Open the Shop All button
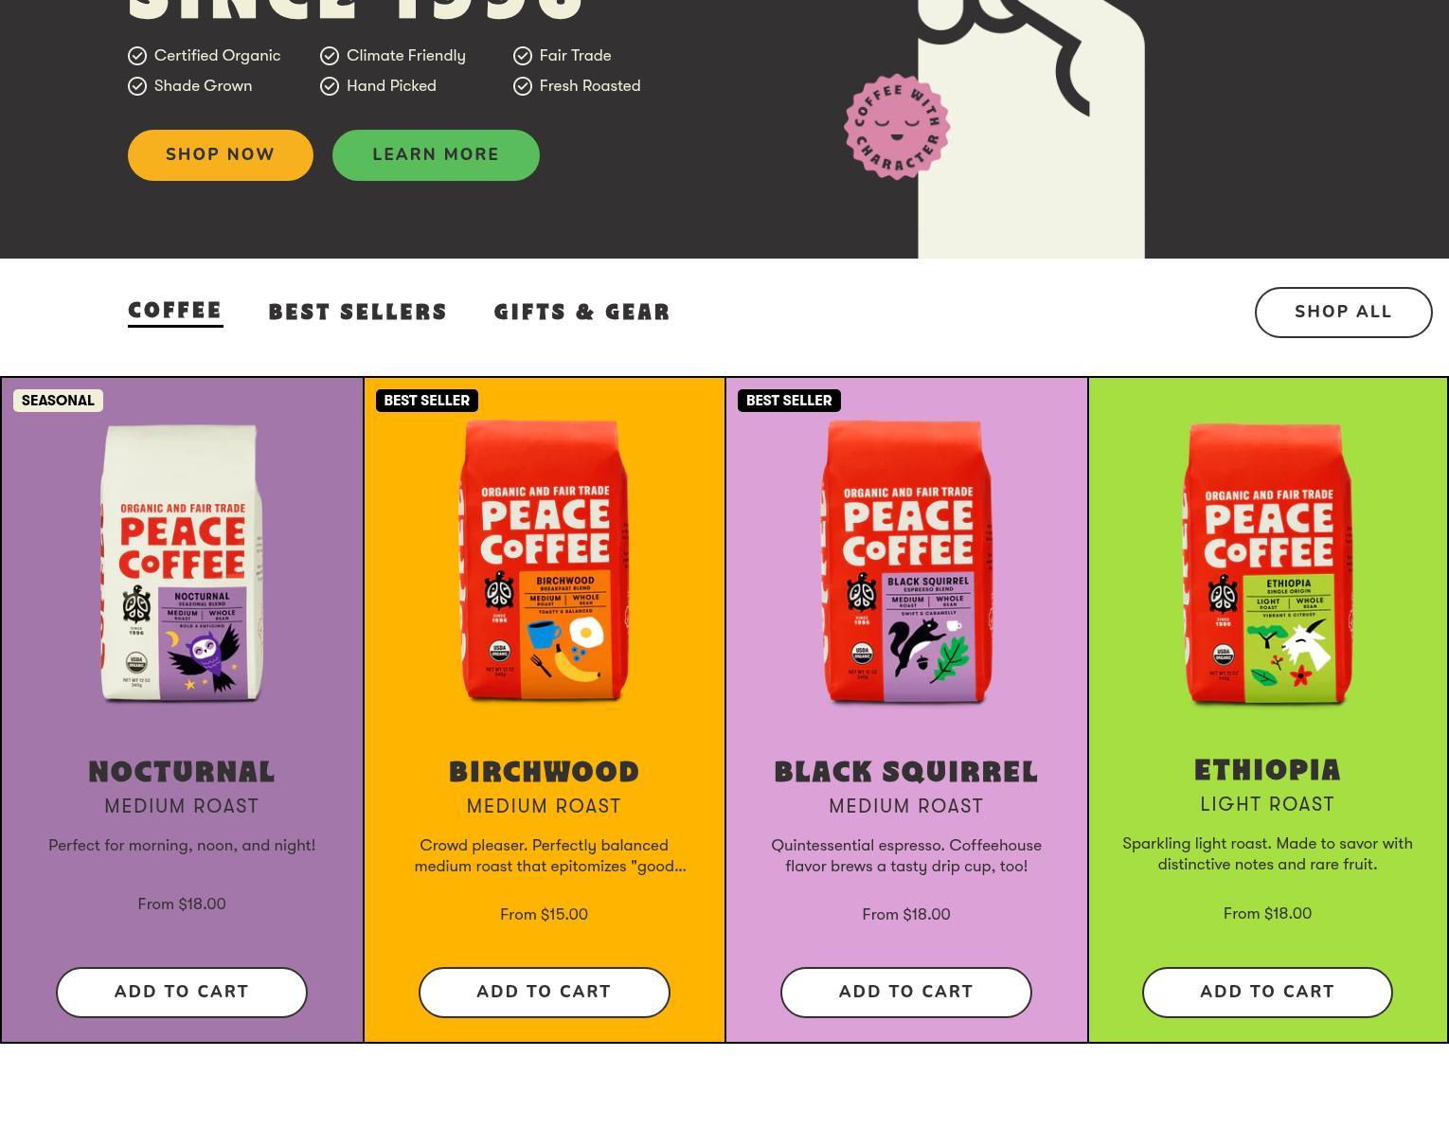 pos(1343,313)
